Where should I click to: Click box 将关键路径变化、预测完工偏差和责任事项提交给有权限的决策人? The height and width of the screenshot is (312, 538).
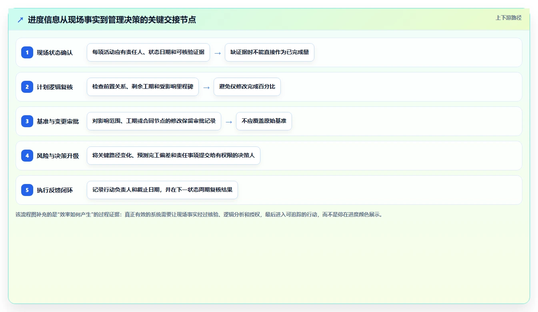click(x=174, y=156)
